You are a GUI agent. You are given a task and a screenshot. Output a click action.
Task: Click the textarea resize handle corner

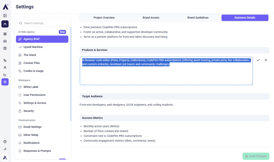pyautogui.click(x=252, y=84)
